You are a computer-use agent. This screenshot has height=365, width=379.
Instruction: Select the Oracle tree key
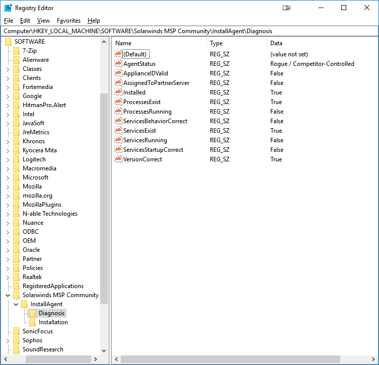(31, 250)
